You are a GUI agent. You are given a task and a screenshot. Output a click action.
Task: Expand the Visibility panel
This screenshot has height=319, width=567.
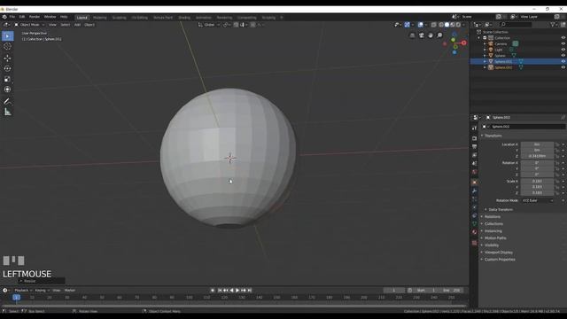coord(492,245)
